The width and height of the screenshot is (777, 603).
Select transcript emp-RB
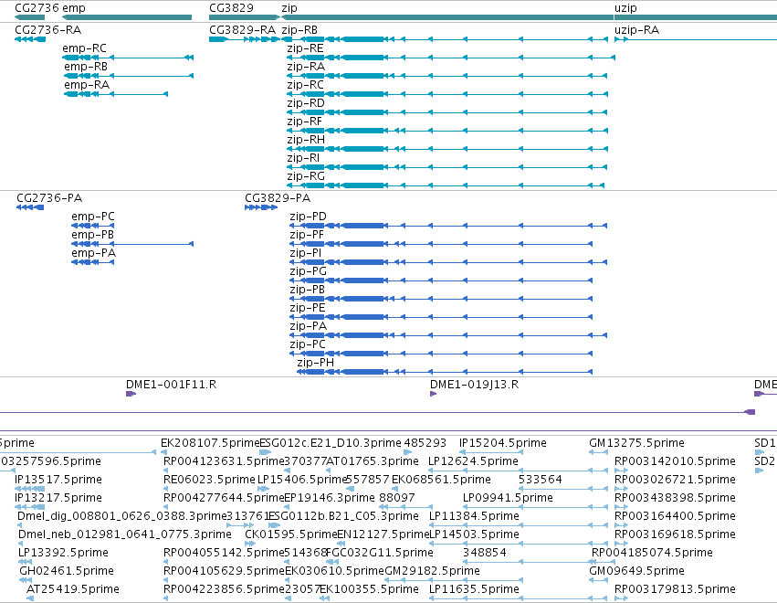[x=86, y=67]
